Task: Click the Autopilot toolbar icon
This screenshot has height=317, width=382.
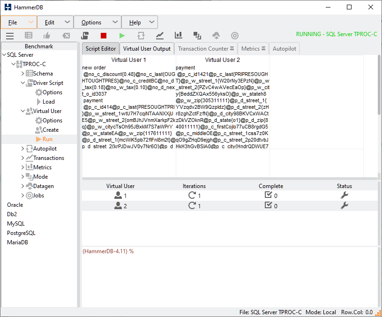Action: (x=141, y=36)
